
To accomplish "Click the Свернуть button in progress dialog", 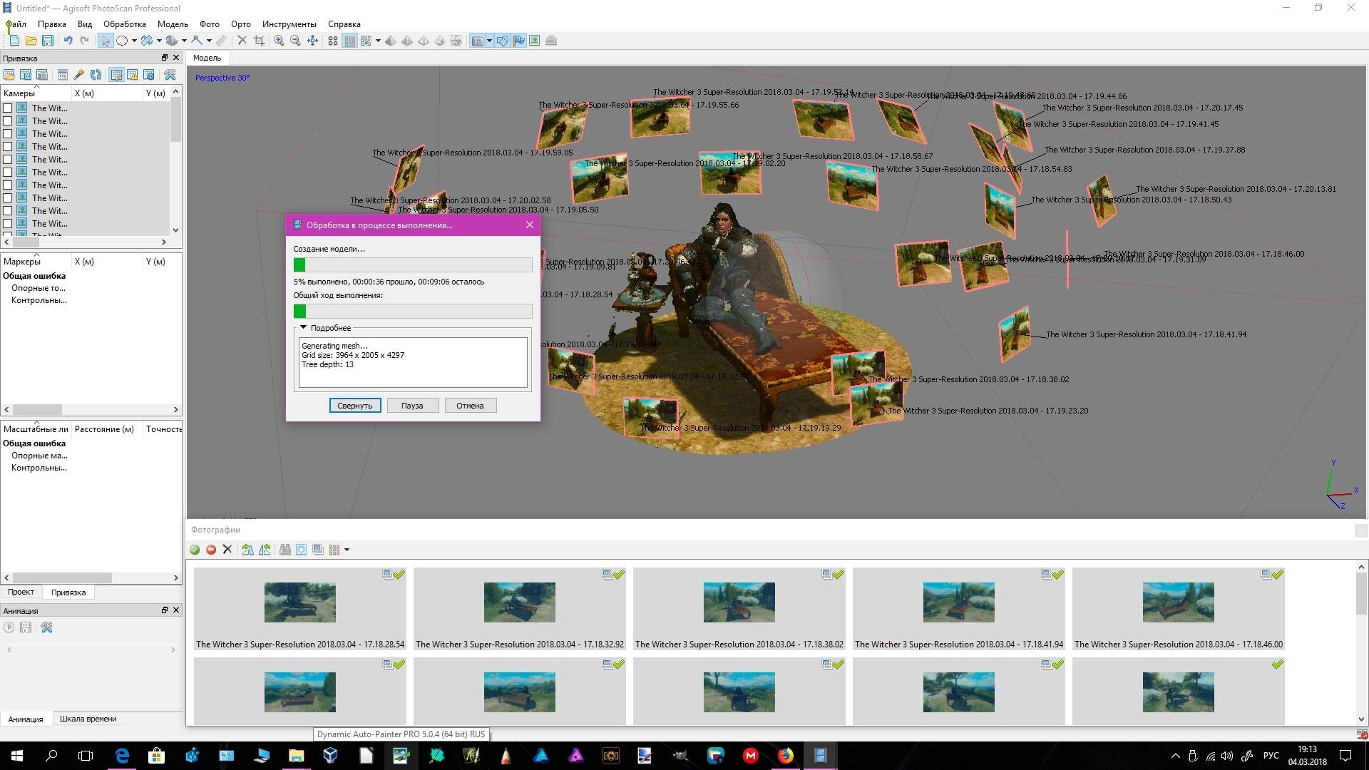I will [354, 406].
